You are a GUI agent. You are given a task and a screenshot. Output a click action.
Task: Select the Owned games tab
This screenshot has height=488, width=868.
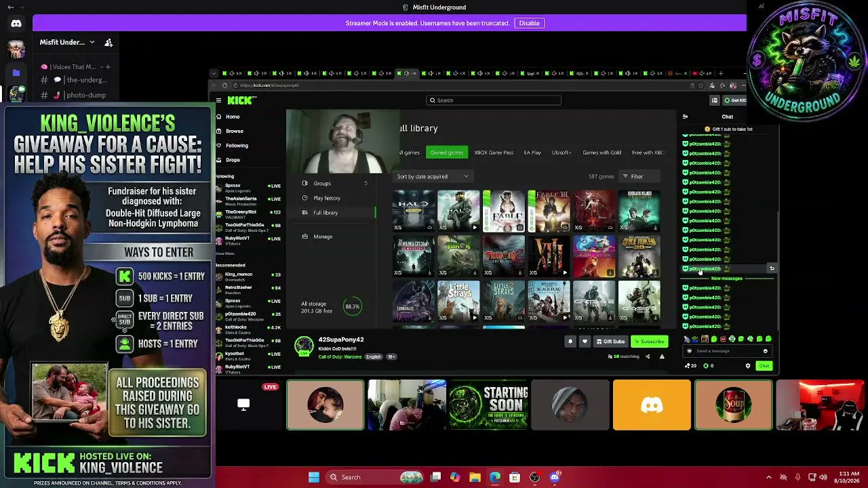coord(446,152)
